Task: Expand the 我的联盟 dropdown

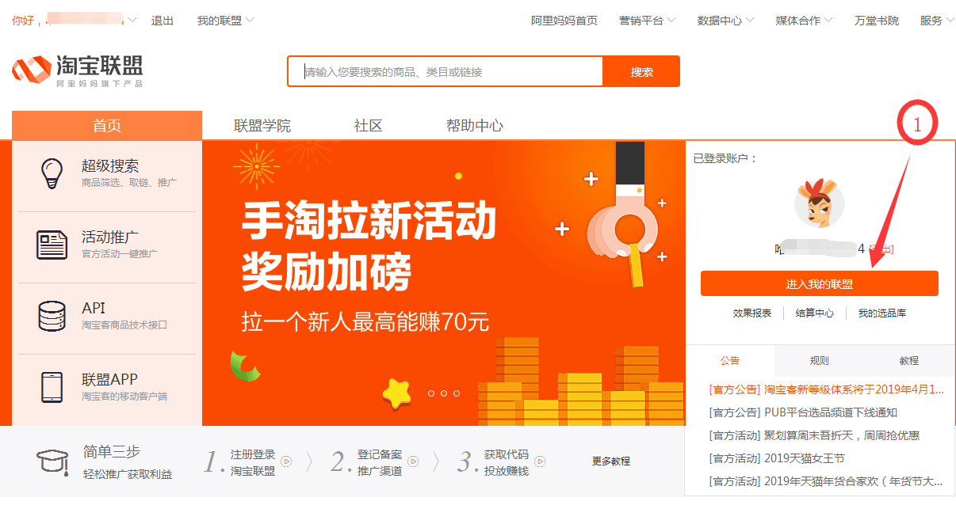Action: coord(226,21)
